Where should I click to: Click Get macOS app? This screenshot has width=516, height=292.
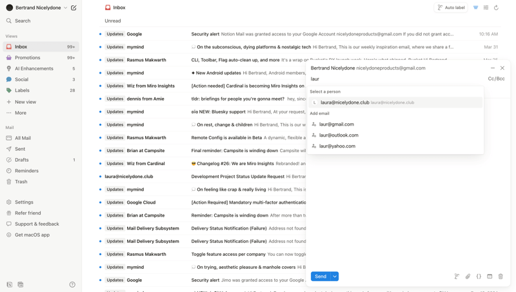(41, 235)
